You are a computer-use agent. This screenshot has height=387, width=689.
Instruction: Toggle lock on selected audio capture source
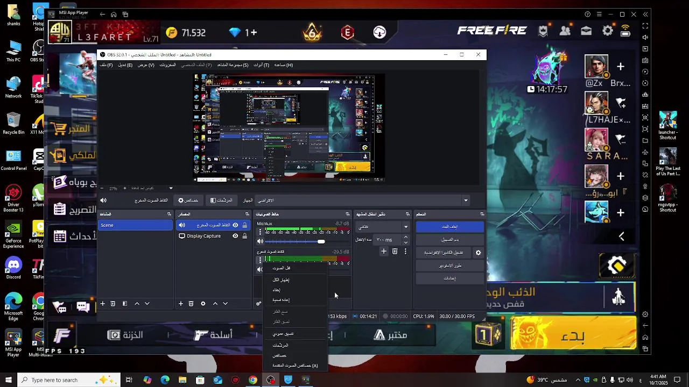tap(245, 225)
